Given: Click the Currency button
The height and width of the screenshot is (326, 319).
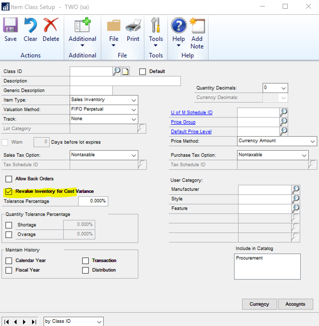Looking at the screenshot, I should coord(259,304).
